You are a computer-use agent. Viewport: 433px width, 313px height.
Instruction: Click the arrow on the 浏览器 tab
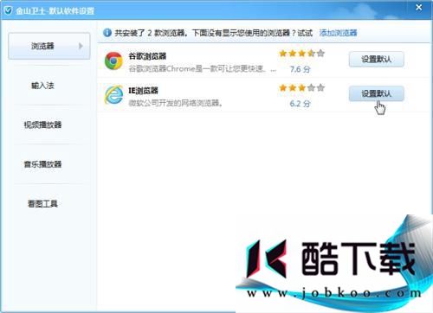pyautogui.click(x=81, y=46)
